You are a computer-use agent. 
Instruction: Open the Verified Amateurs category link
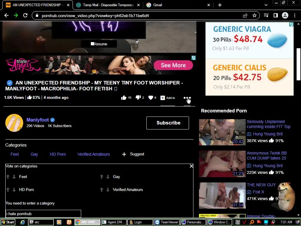tap(94, 154)
